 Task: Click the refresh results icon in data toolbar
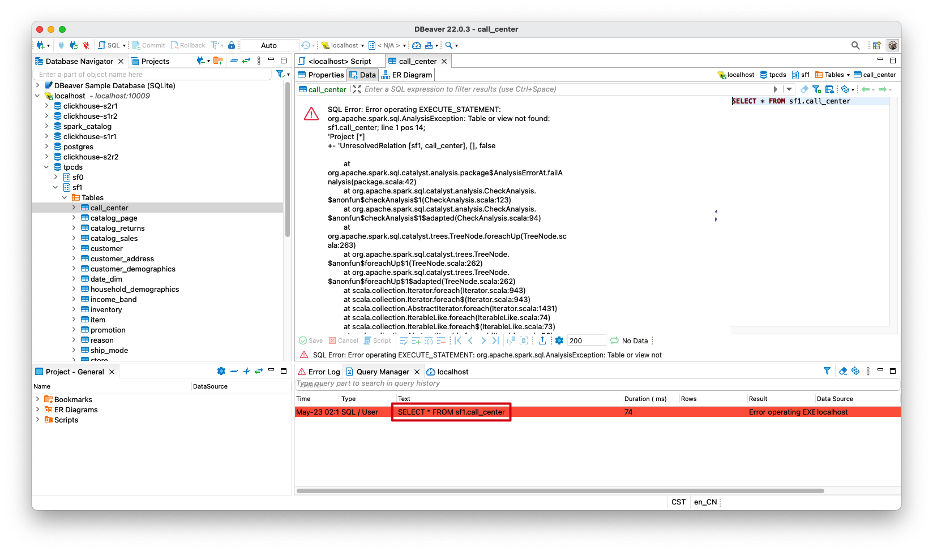pos(845,89)
